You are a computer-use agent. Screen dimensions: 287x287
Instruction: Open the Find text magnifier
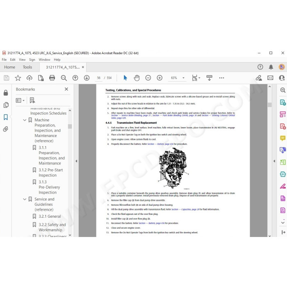(64, 78)
